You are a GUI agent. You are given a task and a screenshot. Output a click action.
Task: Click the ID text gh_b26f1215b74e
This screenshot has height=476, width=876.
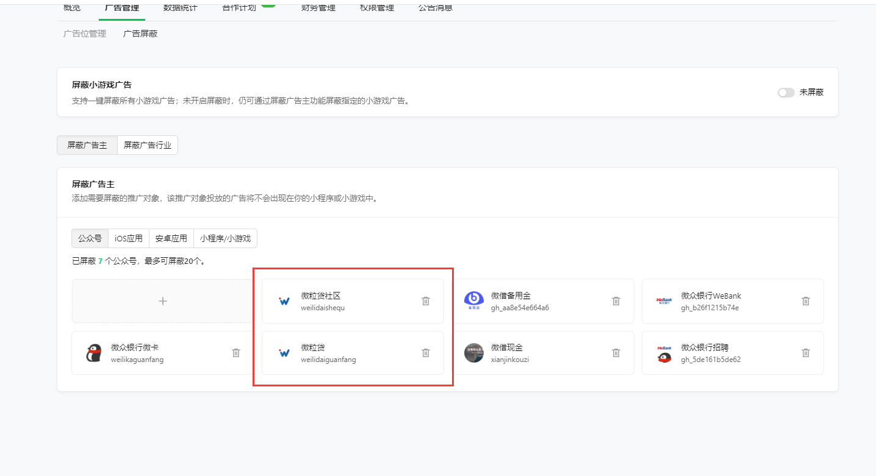pos(710,308)
